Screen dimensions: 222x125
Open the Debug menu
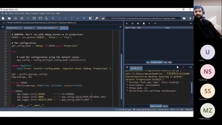27,13
